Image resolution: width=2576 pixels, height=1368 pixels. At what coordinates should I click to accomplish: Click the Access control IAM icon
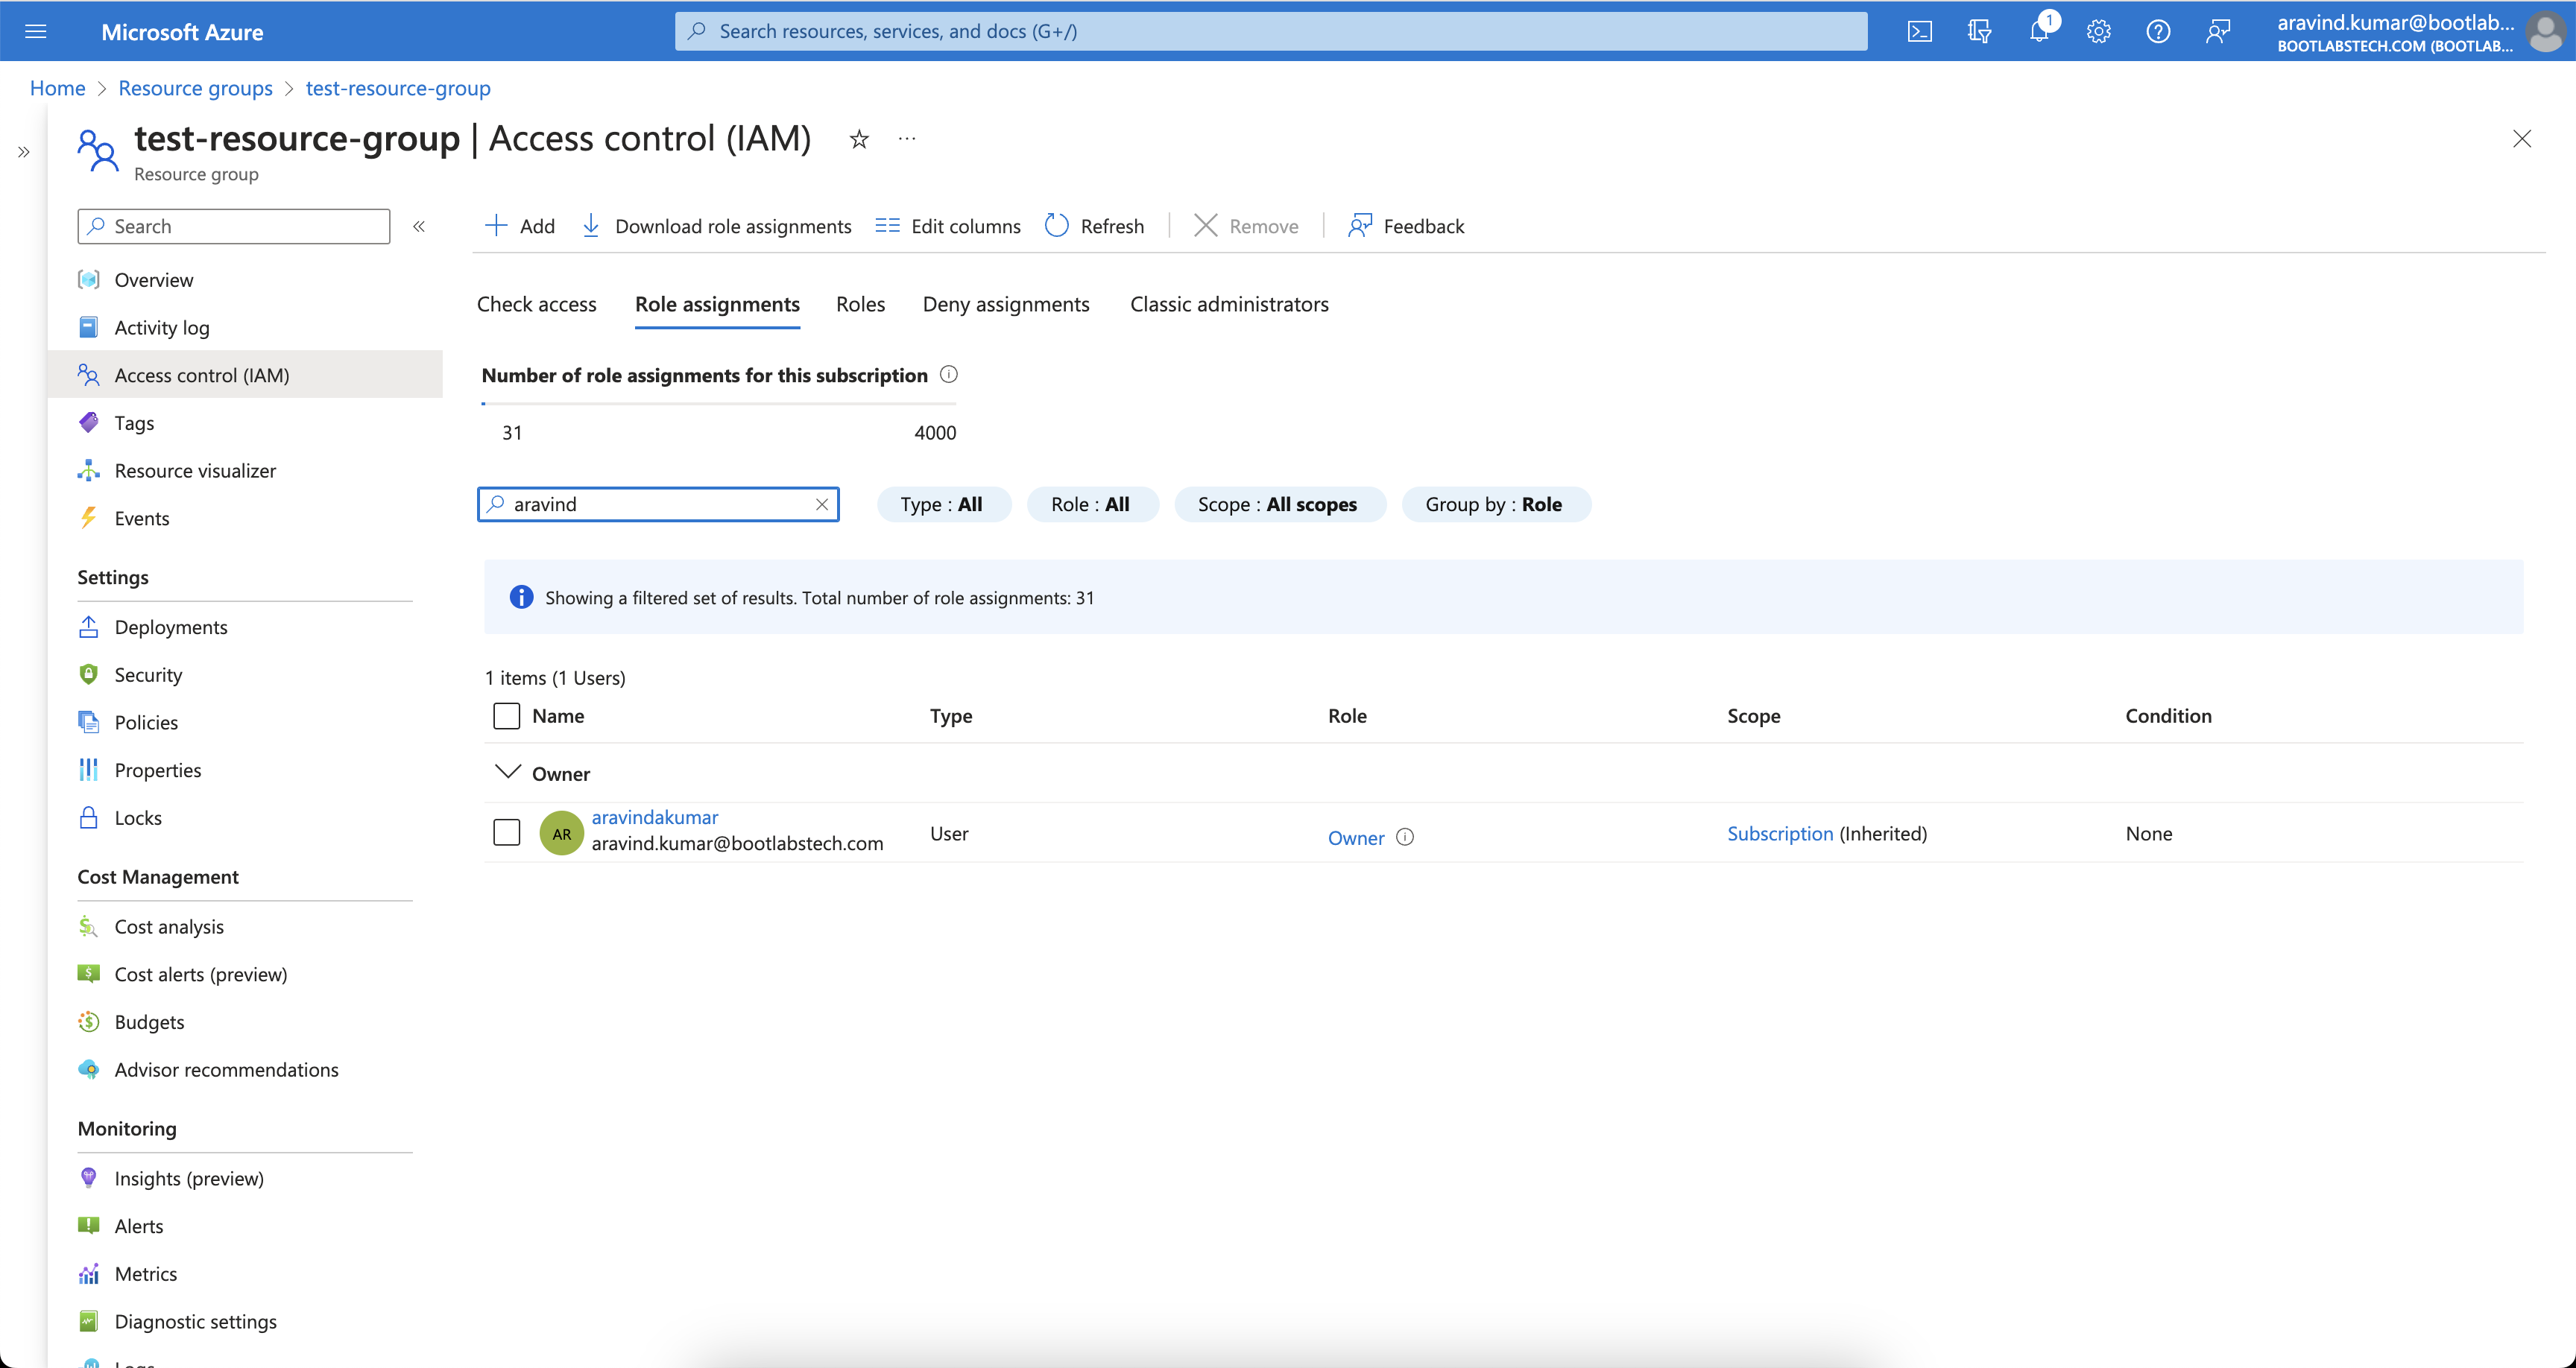(x=89, y=375)
